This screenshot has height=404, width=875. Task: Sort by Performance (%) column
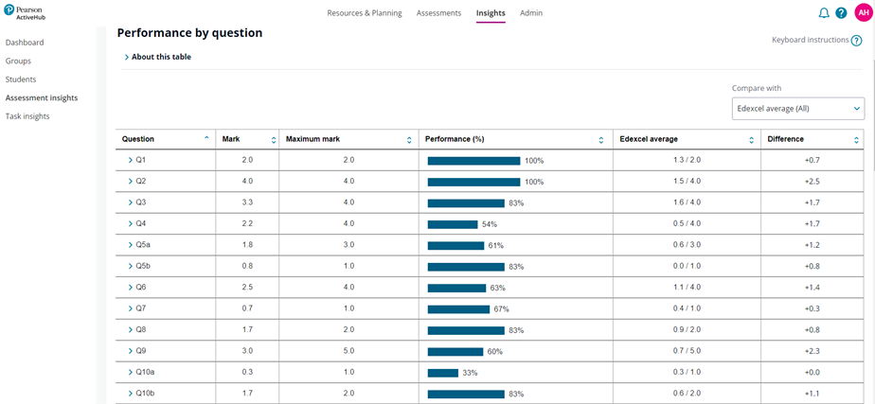tap(601, 140)
